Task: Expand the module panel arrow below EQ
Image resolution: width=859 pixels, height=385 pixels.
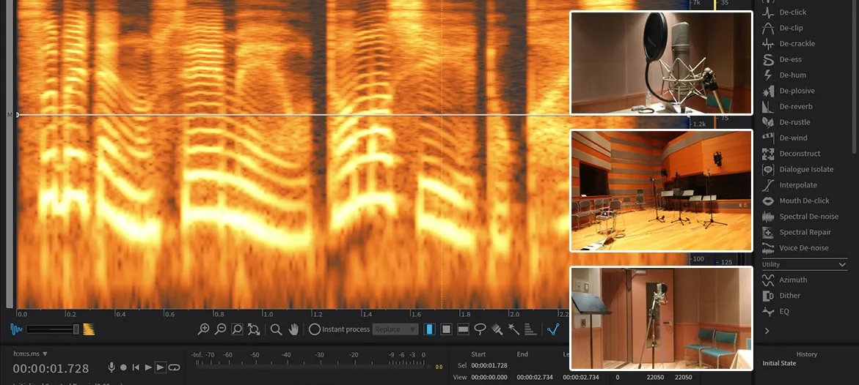Action: click(x=767, y=331)
